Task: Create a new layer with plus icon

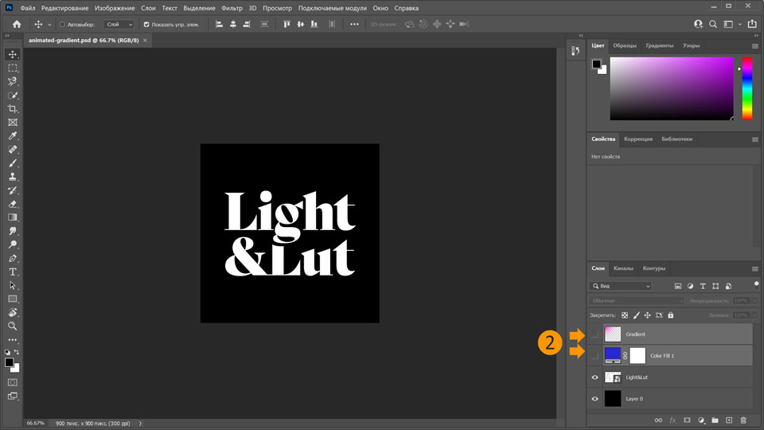Action: [728, 420]
